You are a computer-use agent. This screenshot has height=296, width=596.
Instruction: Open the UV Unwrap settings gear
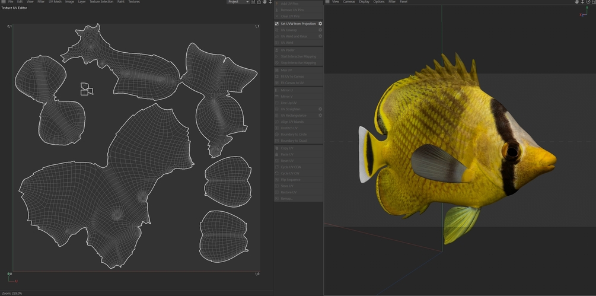pyautogui.click(x=320, y=30)
